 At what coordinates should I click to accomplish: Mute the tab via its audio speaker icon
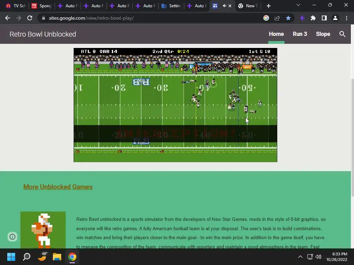(x=224, y=6)
